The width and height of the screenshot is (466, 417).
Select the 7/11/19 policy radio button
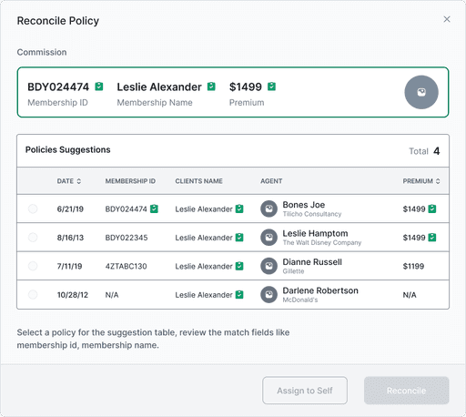pyautogui.click(x=33, y=266)
